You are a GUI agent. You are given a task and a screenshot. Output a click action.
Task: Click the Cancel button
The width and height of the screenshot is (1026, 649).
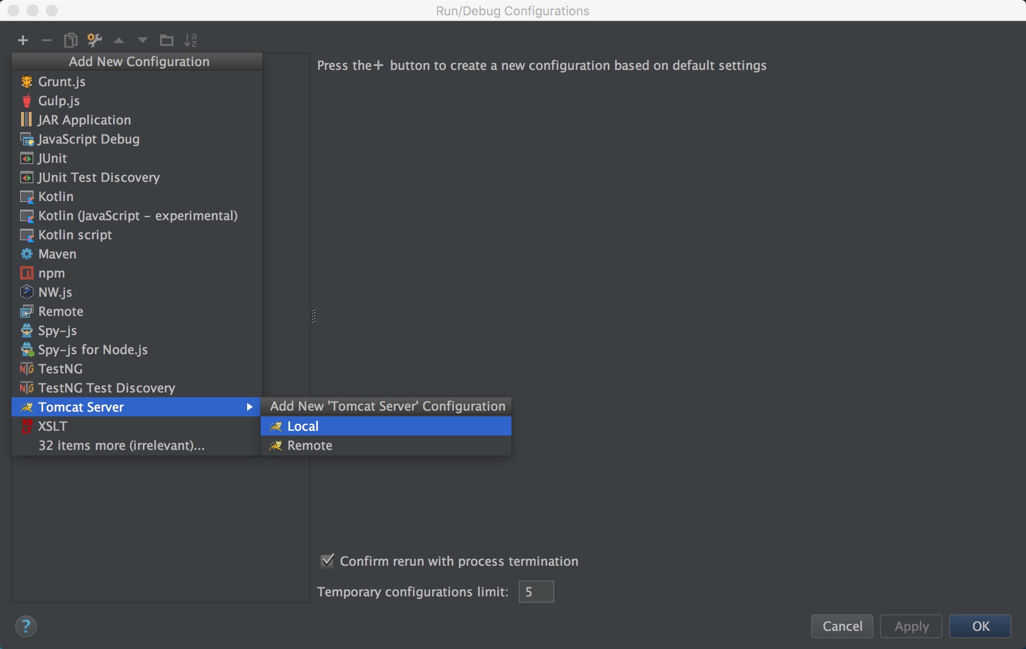(841, 627)
